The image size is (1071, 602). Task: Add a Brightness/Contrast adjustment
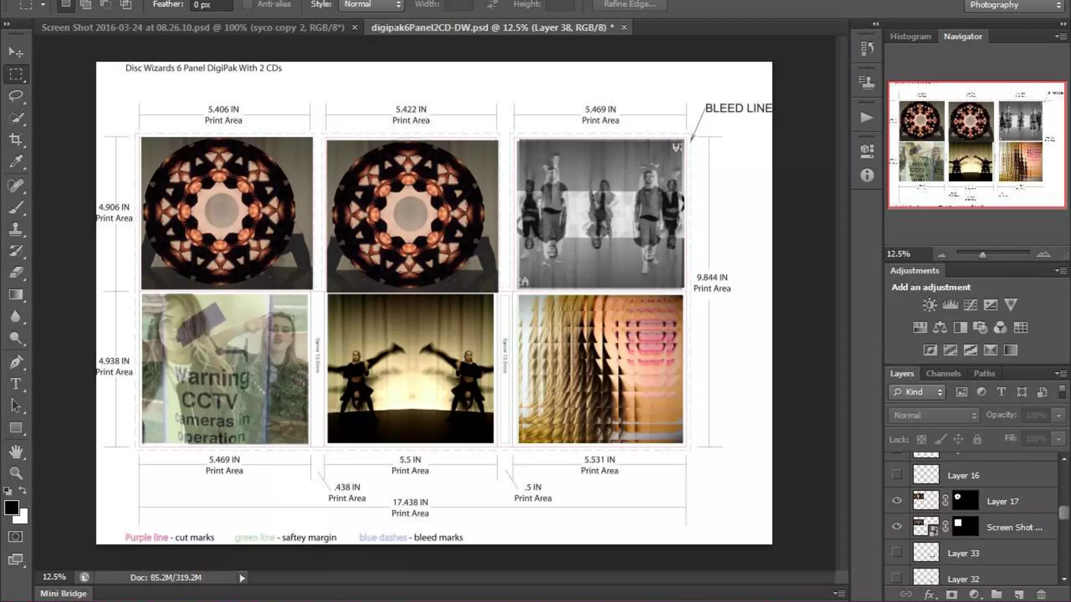click(x=929, y=305)
